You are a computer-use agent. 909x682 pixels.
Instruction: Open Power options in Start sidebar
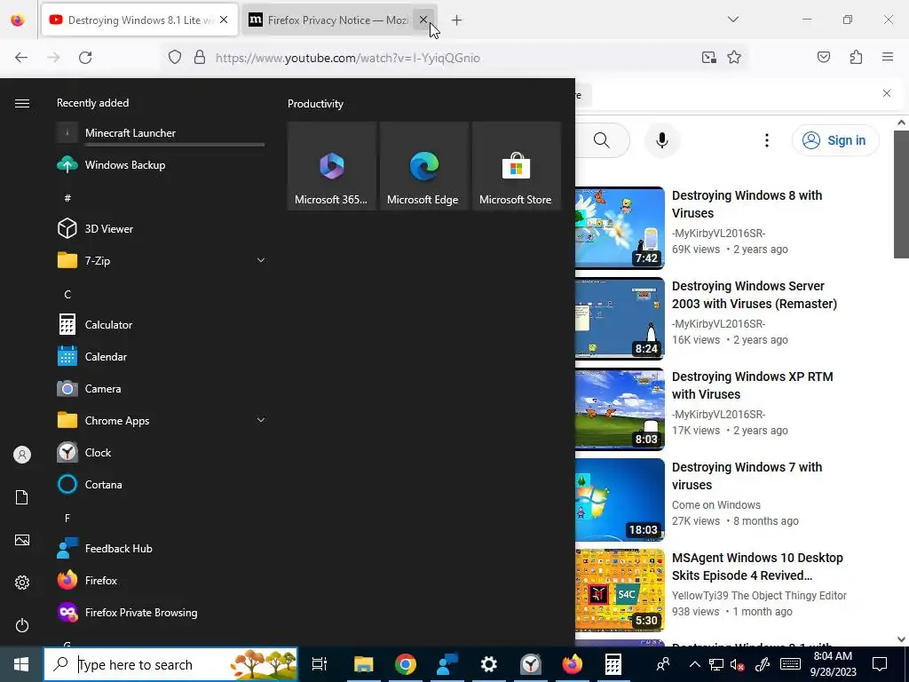[22, 625]
